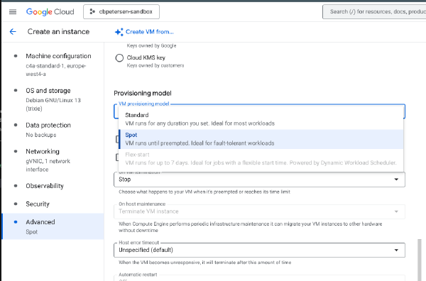Click the 'Create an instance' page title
The width and height of the screenshot is (426, 281).
tap(58, 32)
